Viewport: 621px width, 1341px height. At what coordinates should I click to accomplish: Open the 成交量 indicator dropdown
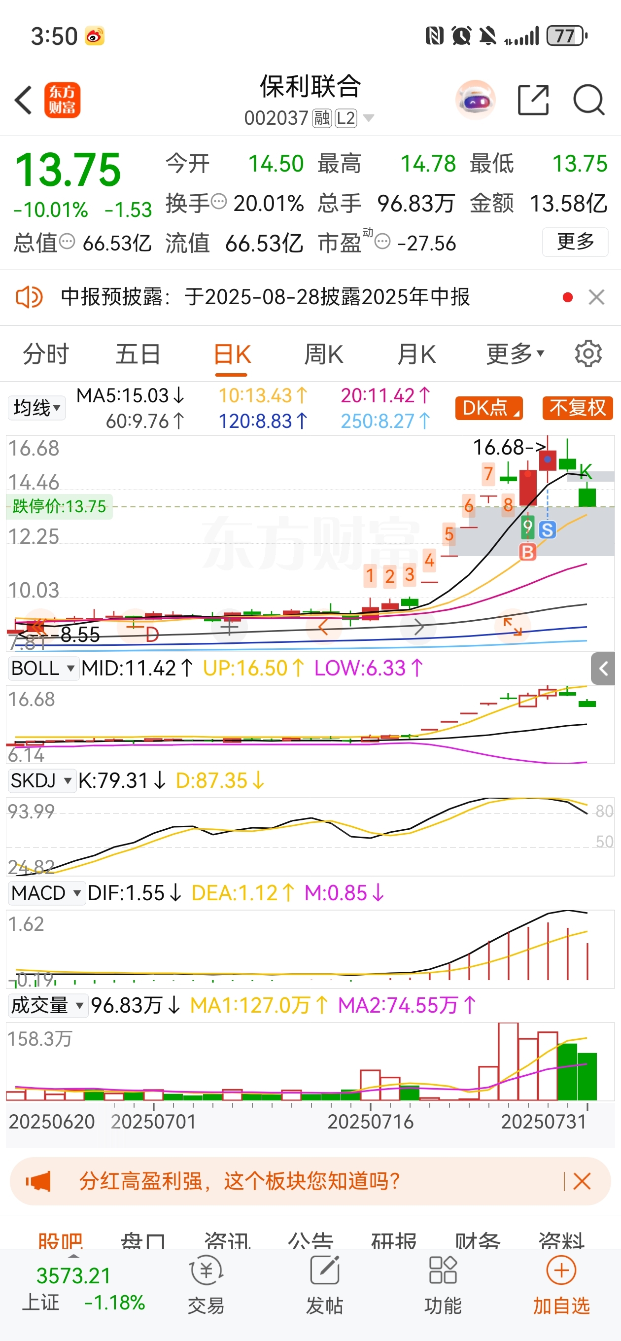coord(47,1005)
